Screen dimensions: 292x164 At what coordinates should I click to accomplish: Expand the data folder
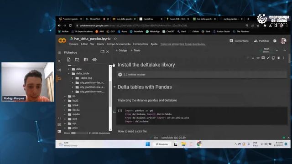pyautogui.click(x=69, y=69)
